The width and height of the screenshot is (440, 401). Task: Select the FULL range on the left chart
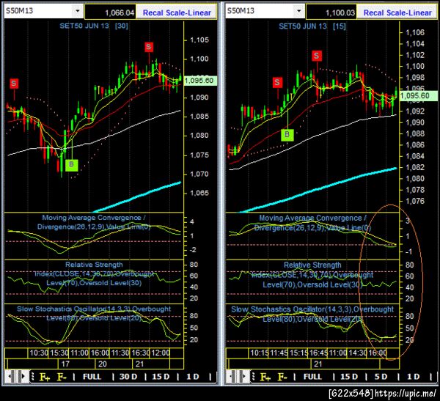[x=92, y=377]
